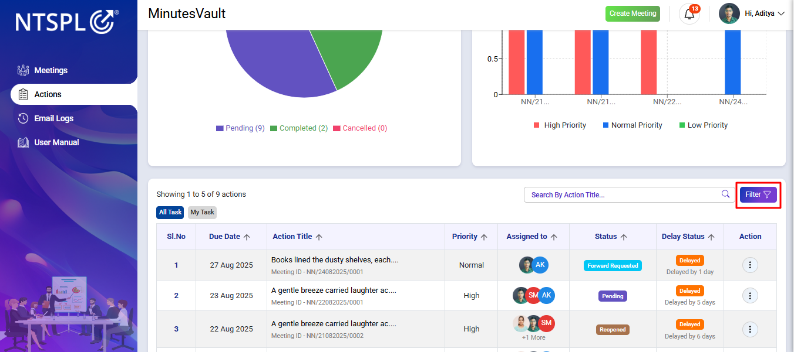Expand the Hi, Aditya user dropdown
Screen dimensions: 794x352
tap(765, 13)
